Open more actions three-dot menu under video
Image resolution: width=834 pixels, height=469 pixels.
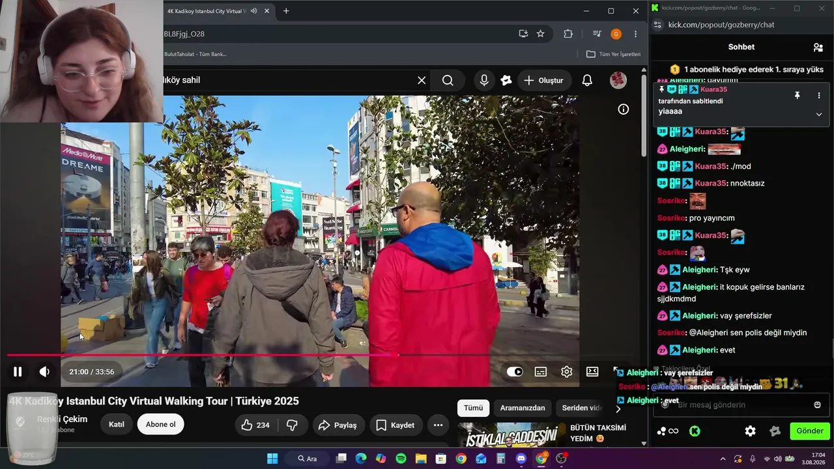click(439, 425)
